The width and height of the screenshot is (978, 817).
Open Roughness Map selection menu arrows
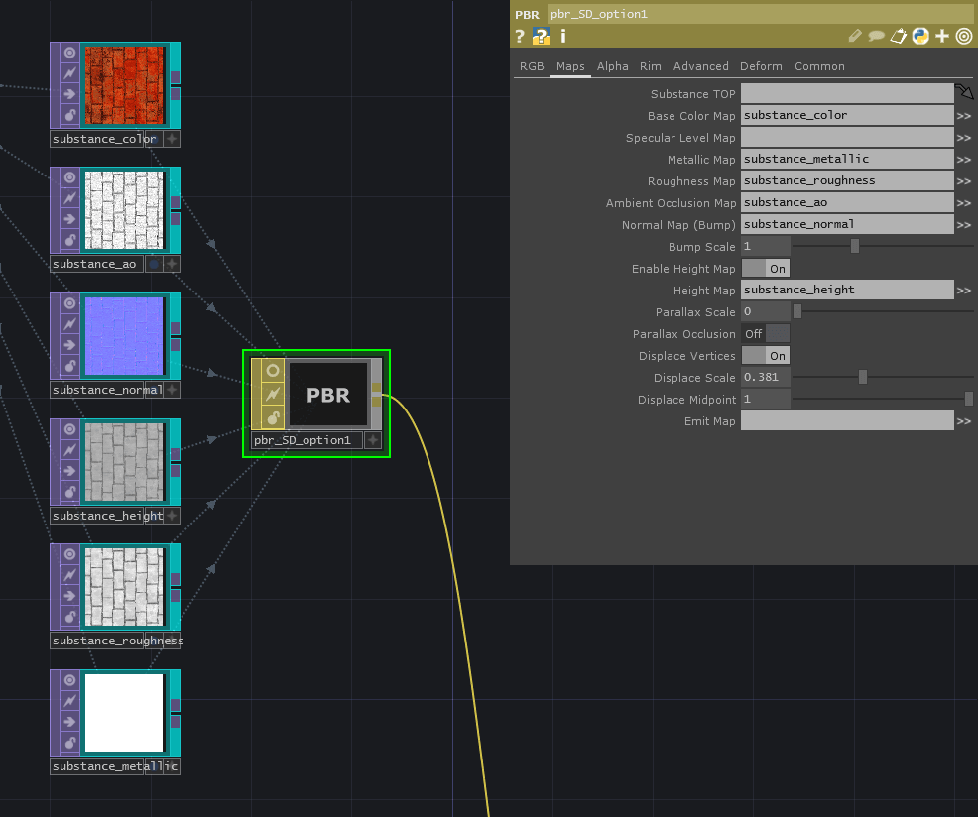(964, 181)
